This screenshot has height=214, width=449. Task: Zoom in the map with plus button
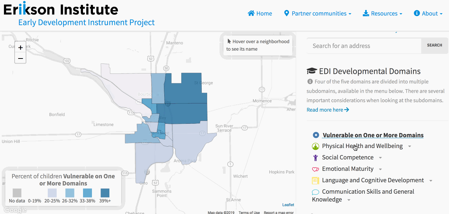pyautogui.click(x=20, y=47)
